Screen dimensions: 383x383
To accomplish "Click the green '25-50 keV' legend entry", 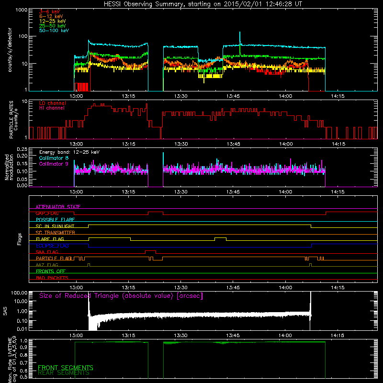I will 53,26.
